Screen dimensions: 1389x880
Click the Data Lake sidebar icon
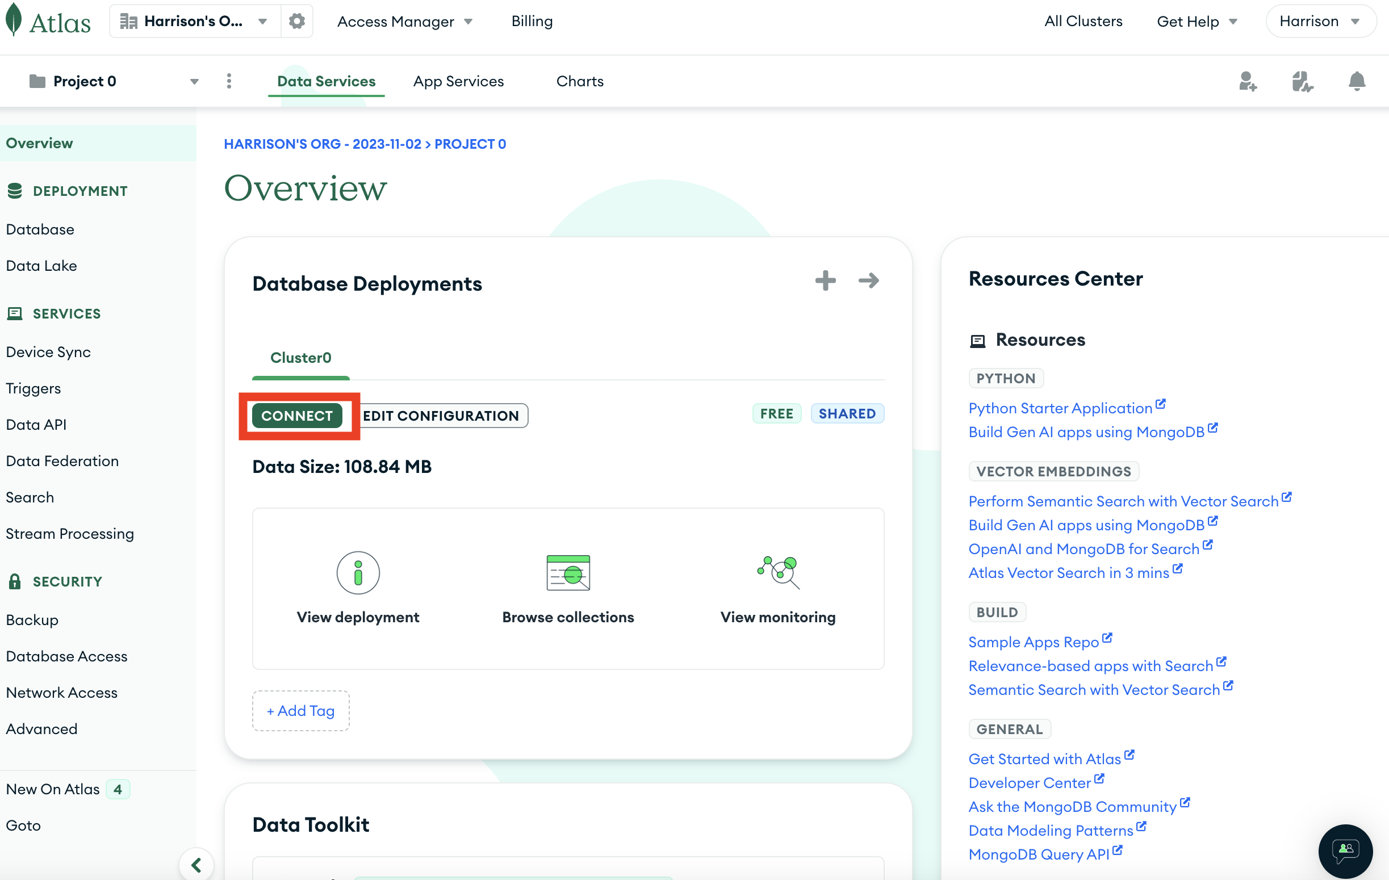click(x=40, y=265)
